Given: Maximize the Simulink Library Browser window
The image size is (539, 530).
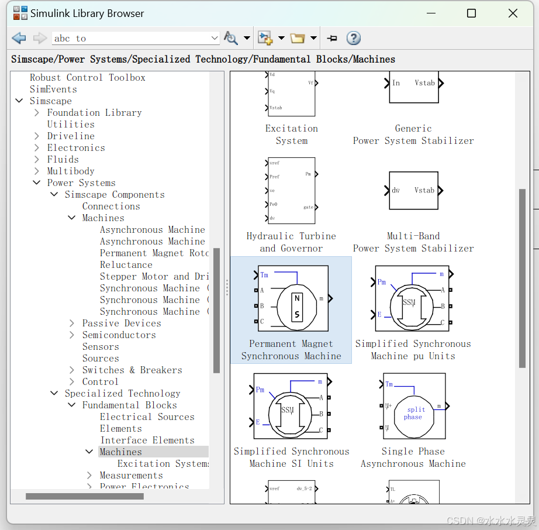Looking at the screenshot, I should click(471, 13).
